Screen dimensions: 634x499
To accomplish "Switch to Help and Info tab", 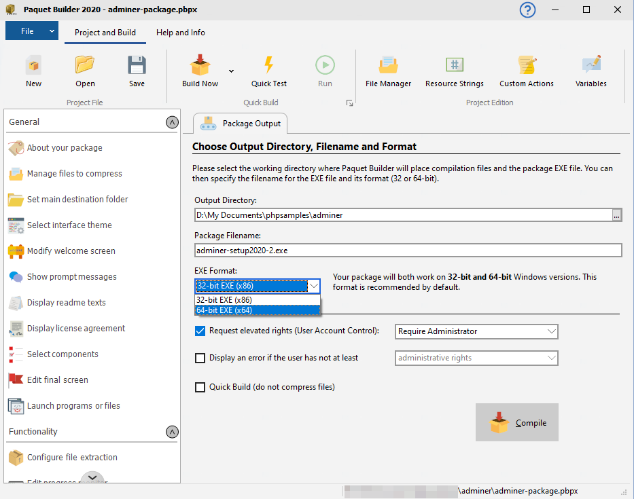I will pos(180,33).
